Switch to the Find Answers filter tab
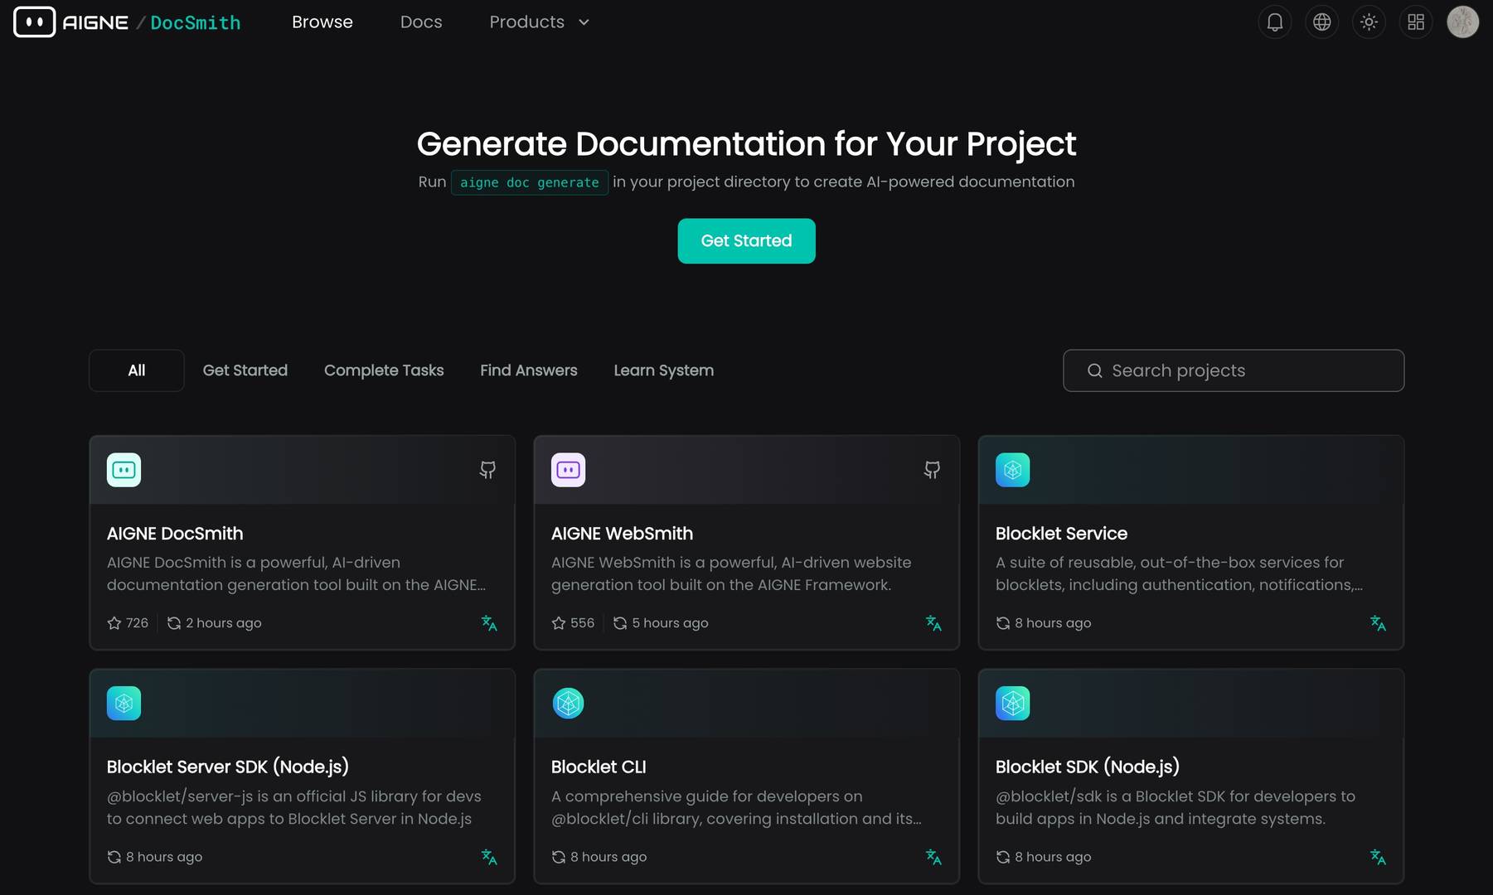The width and height of the screenshot is (1493, 895). tap(528, 370)
